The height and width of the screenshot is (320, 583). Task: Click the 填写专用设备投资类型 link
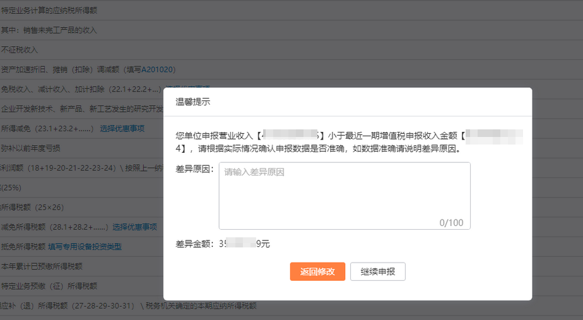85,247
